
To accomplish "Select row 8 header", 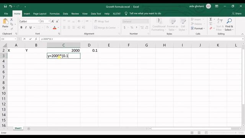I will [3, 83].
